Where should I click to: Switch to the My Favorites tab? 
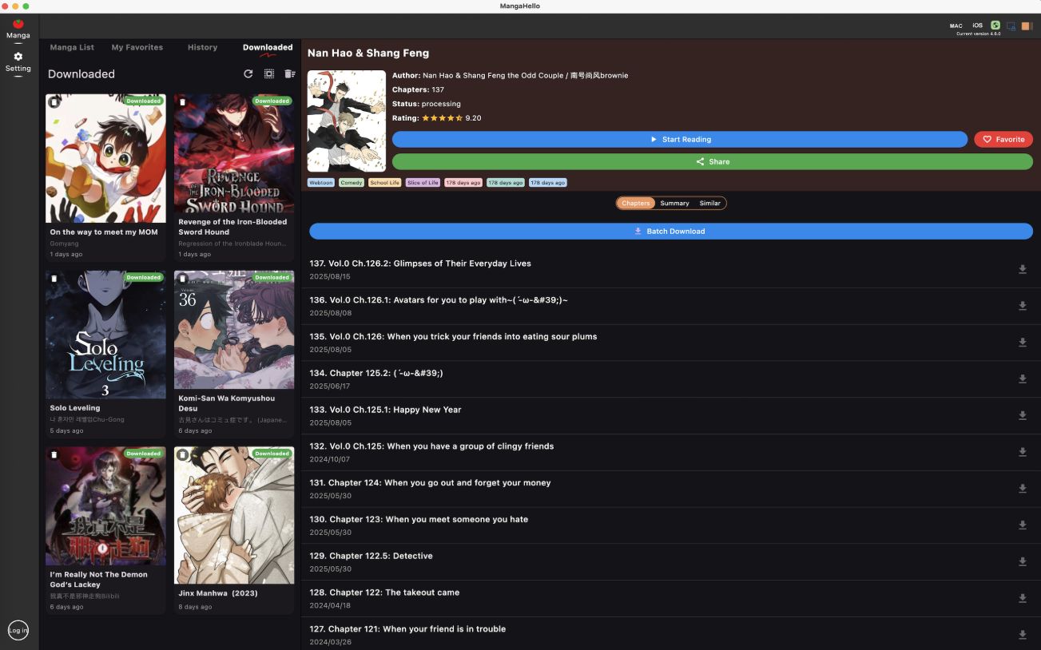pyautogui.click(x=137, y=47)
